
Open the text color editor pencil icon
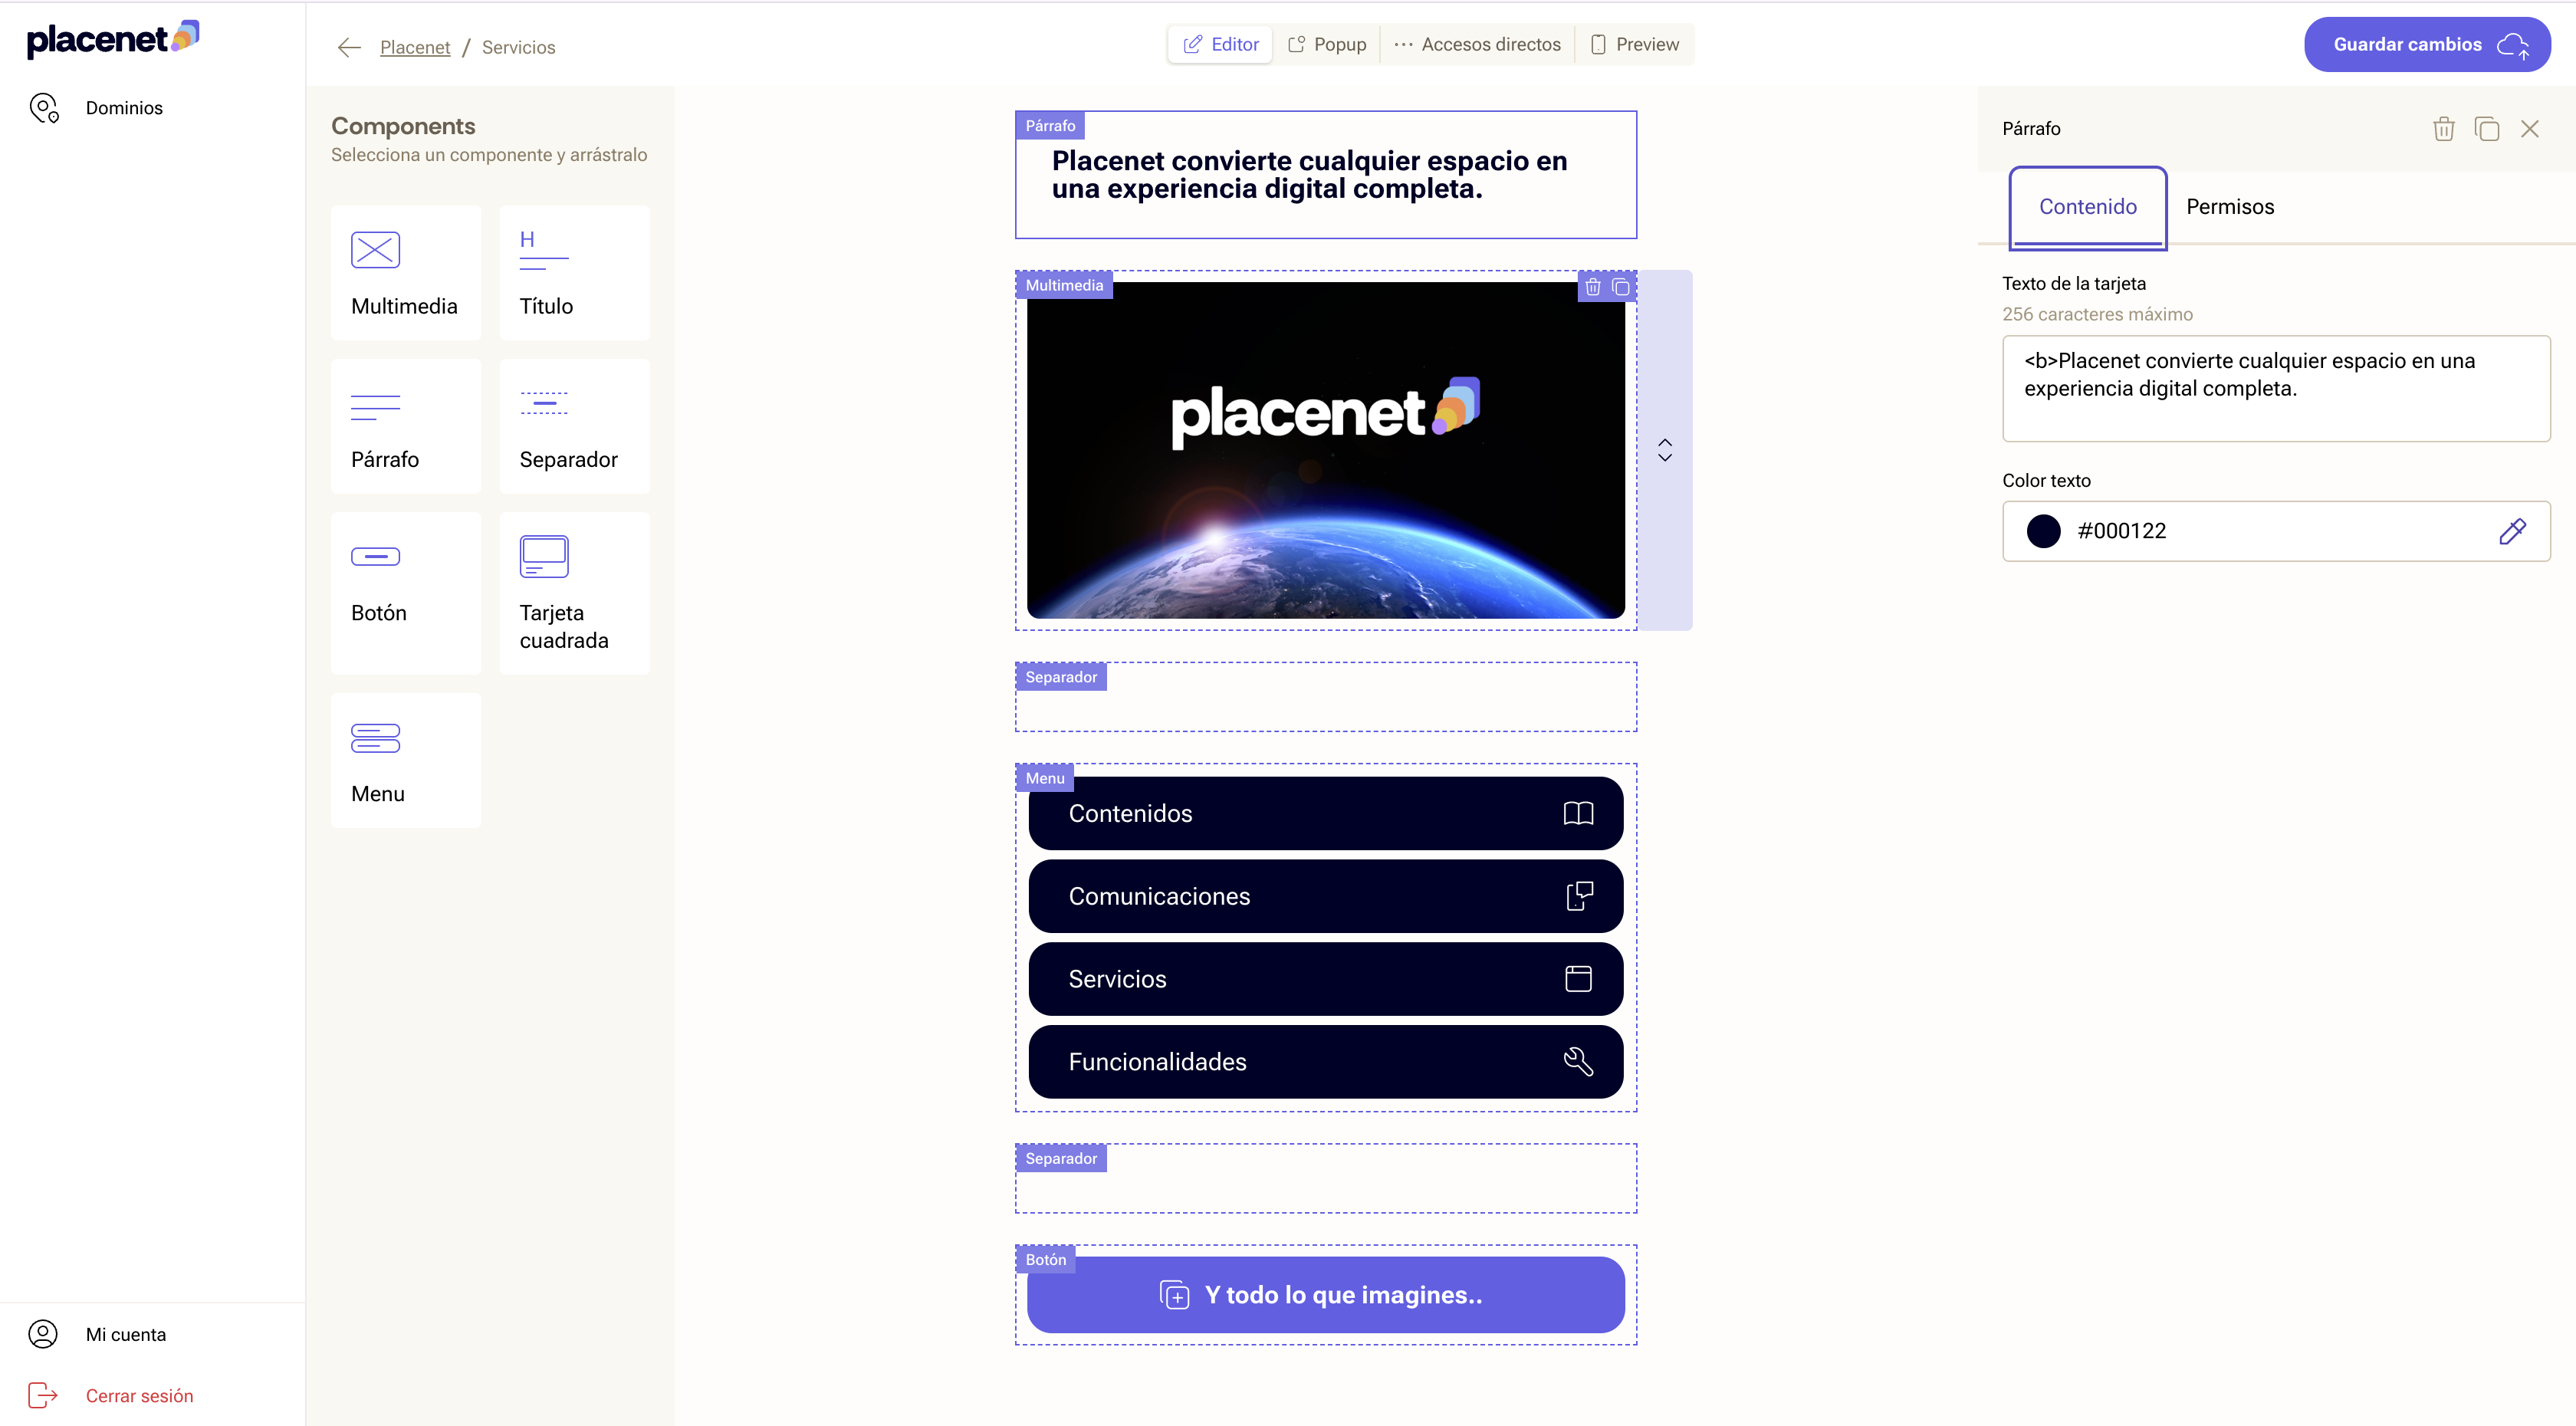(x=2514, y=531)
